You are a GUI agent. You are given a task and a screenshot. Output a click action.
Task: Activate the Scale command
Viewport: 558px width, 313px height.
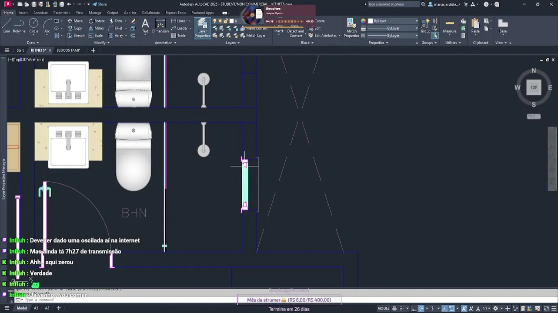(x=96, y=36)
